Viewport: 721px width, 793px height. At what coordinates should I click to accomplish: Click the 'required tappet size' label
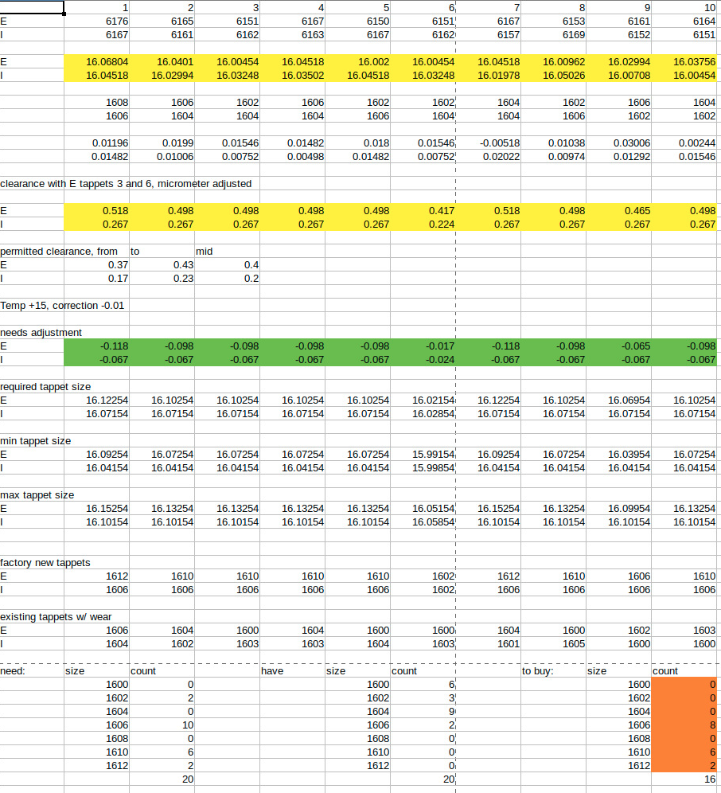click(45, 387)
